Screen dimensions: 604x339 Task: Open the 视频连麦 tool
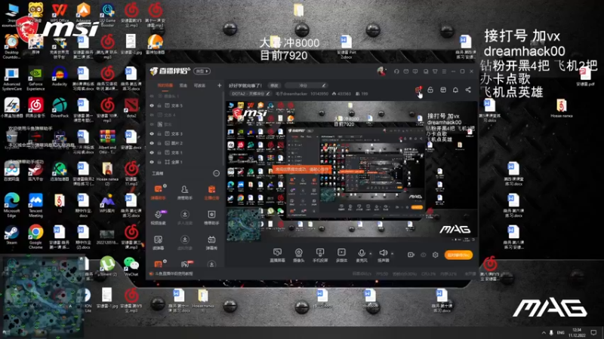(158, 217)
